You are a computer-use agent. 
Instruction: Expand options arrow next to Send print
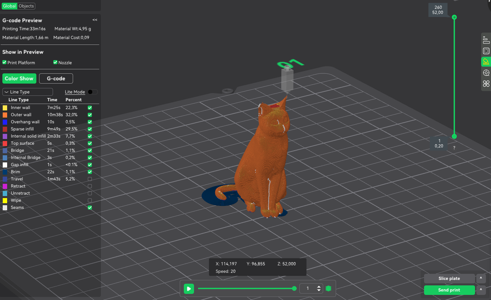pyautogui.click(x=481, y=290)
